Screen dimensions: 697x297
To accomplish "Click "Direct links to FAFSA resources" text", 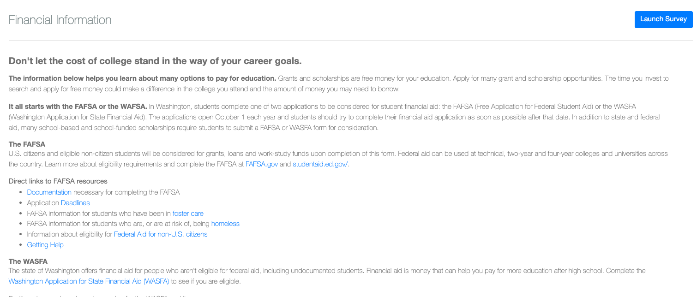I will [58, 181].
